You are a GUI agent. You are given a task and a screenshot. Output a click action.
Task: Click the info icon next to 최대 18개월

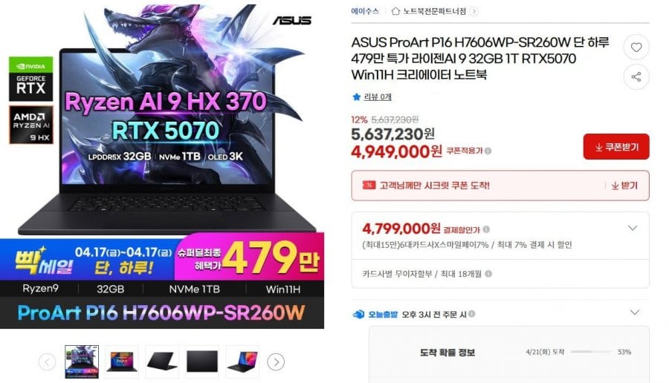(488, 273)
